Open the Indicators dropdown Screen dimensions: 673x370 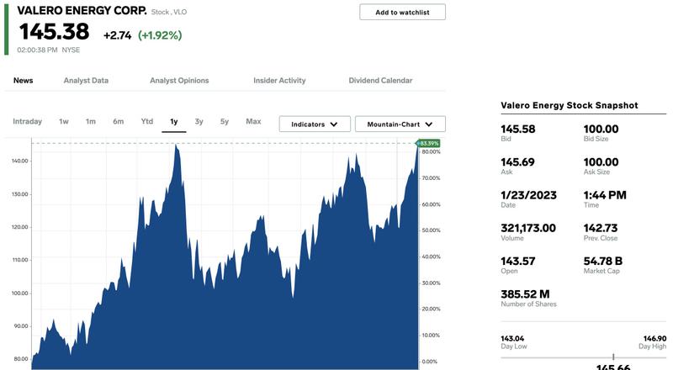click(315, 124)
